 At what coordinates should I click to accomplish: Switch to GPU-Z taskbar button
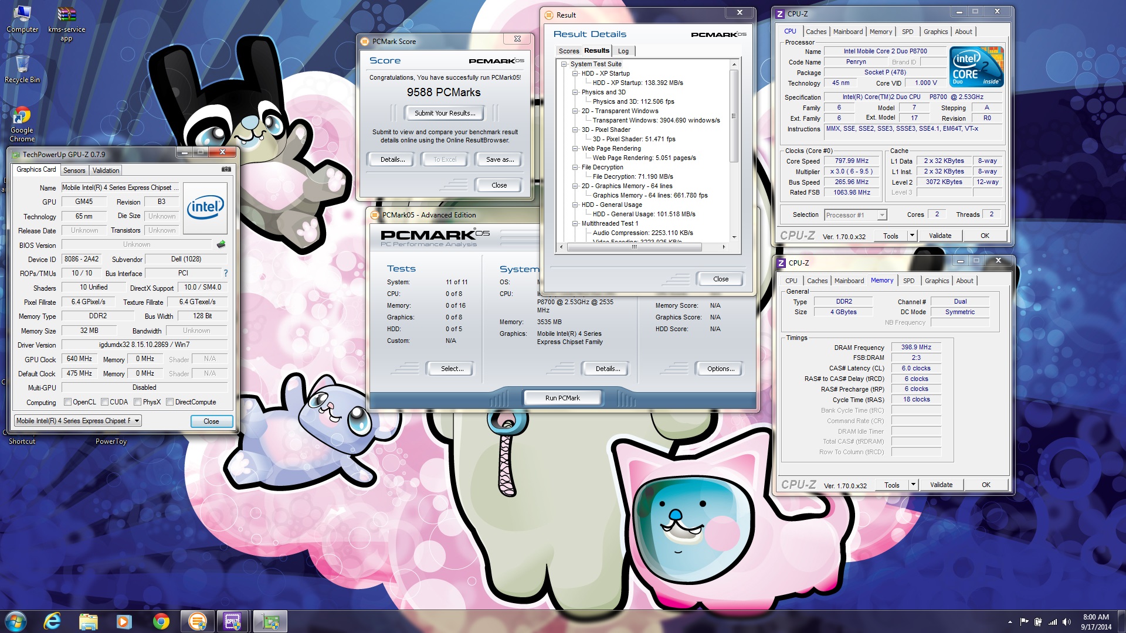[x=270, y=621]
